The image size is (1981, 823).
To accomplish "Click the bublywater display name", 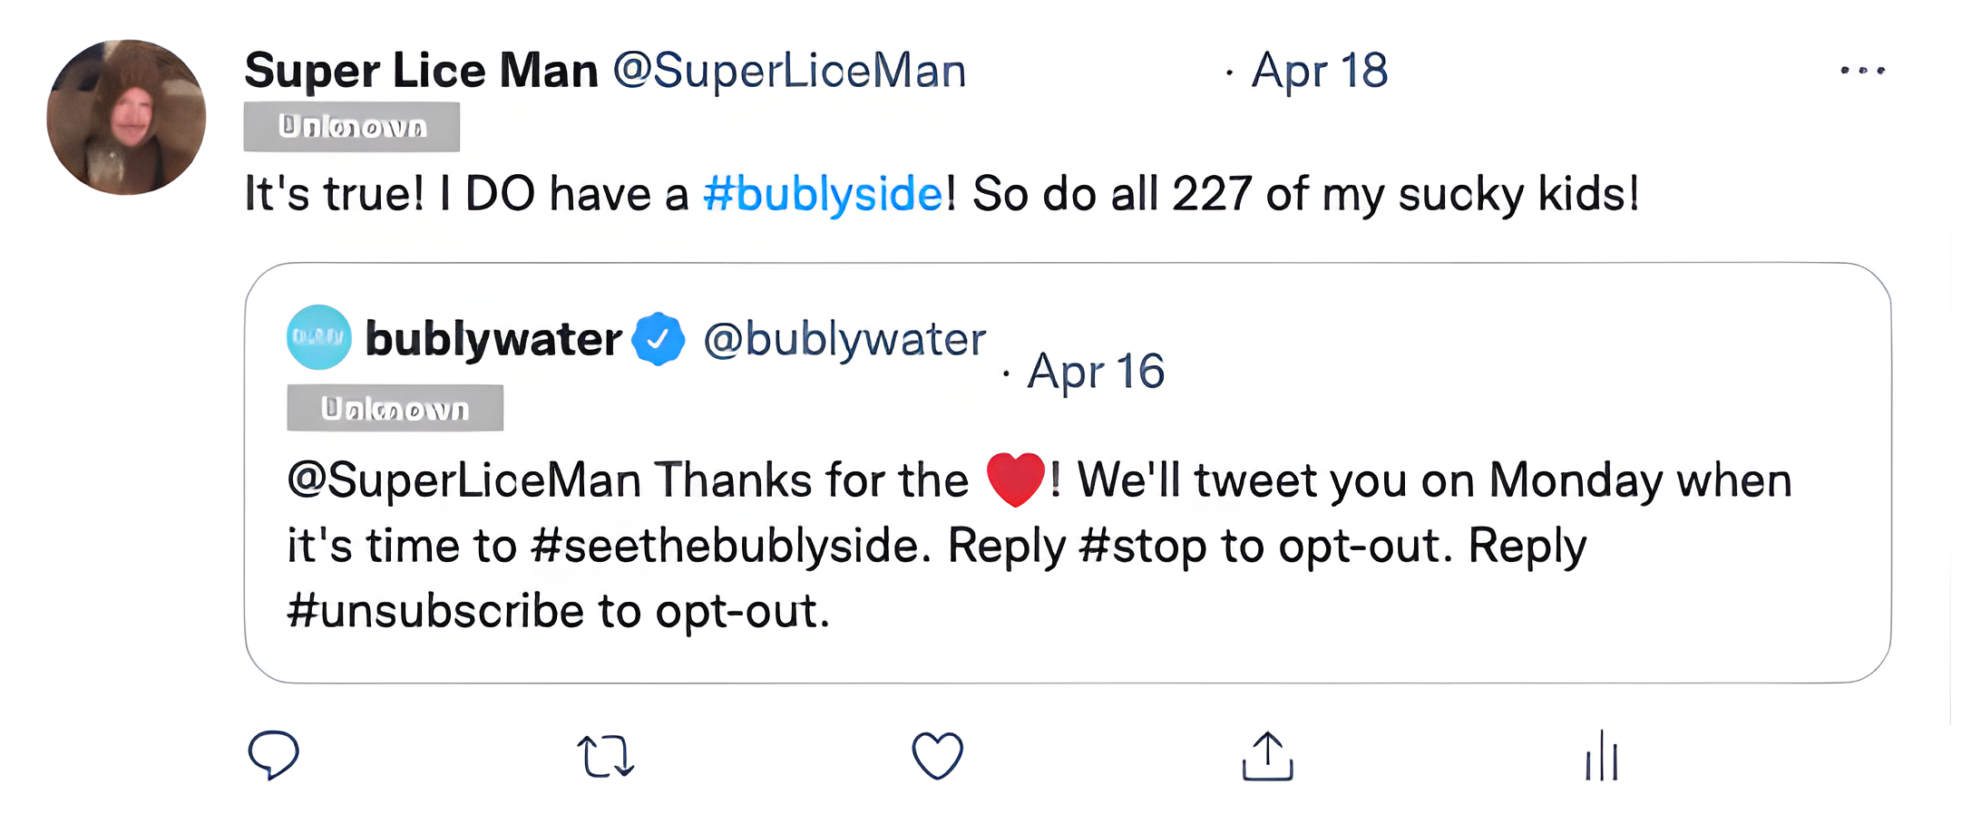I will click(x=493, y=339).
